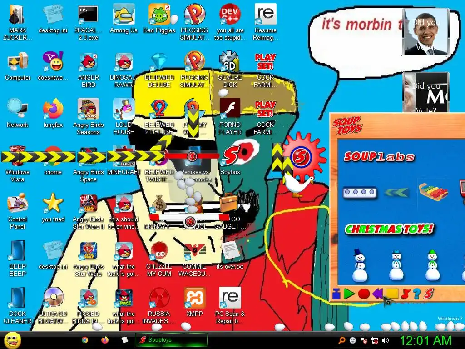Open the Dev C++ 'you all are' icon
The width and height of the screenshot is (465, 349).
click(230, 22)
